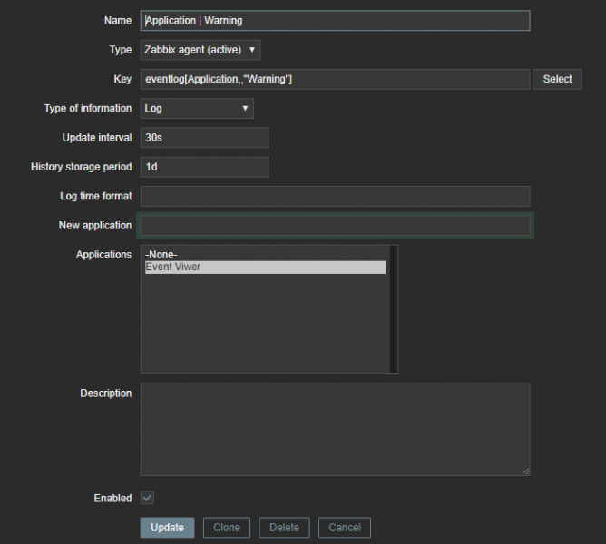This screenshot has width=606, height=544.
Task: Toggle the Enabled checkbox
Action: coord(147,498)
